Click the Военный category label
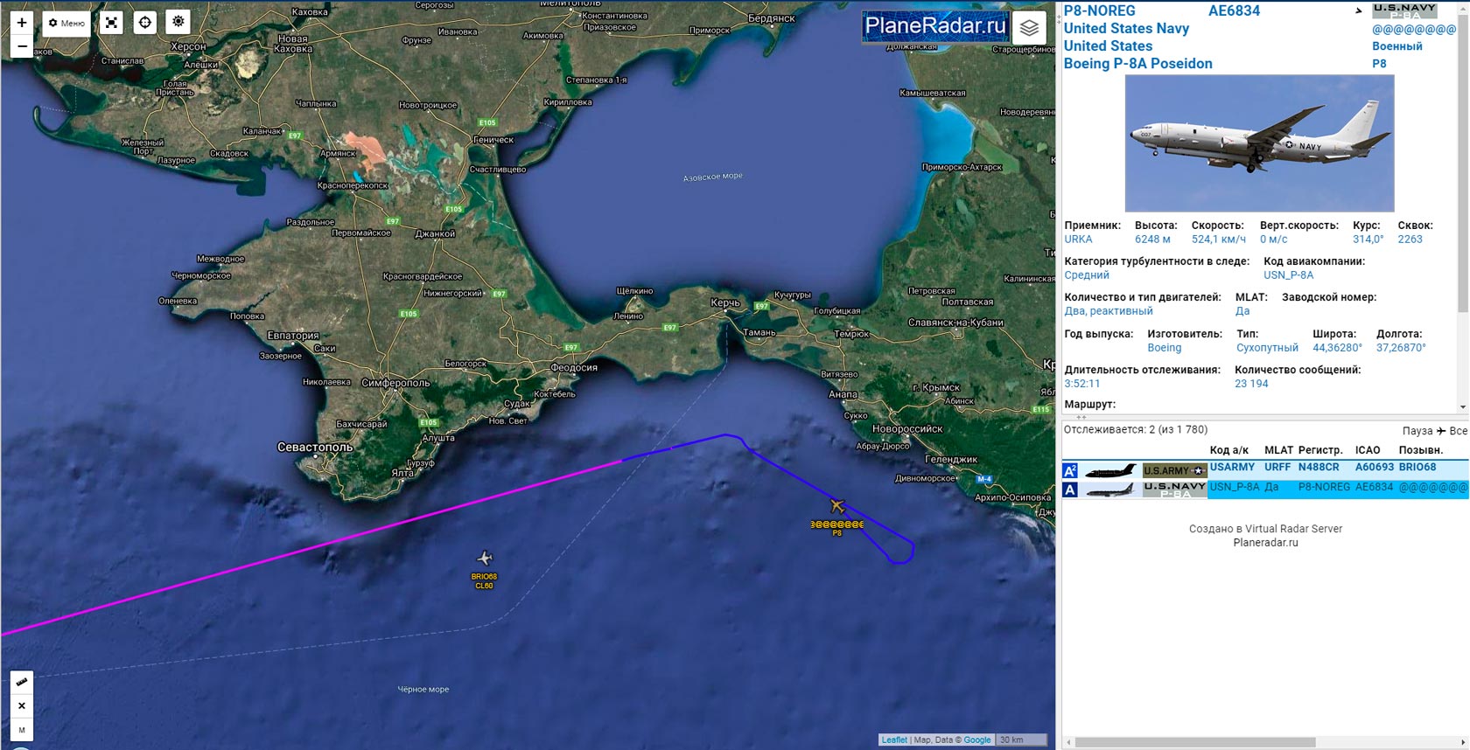This screenshot has width=1470, height=750. tap(1396, 46)
